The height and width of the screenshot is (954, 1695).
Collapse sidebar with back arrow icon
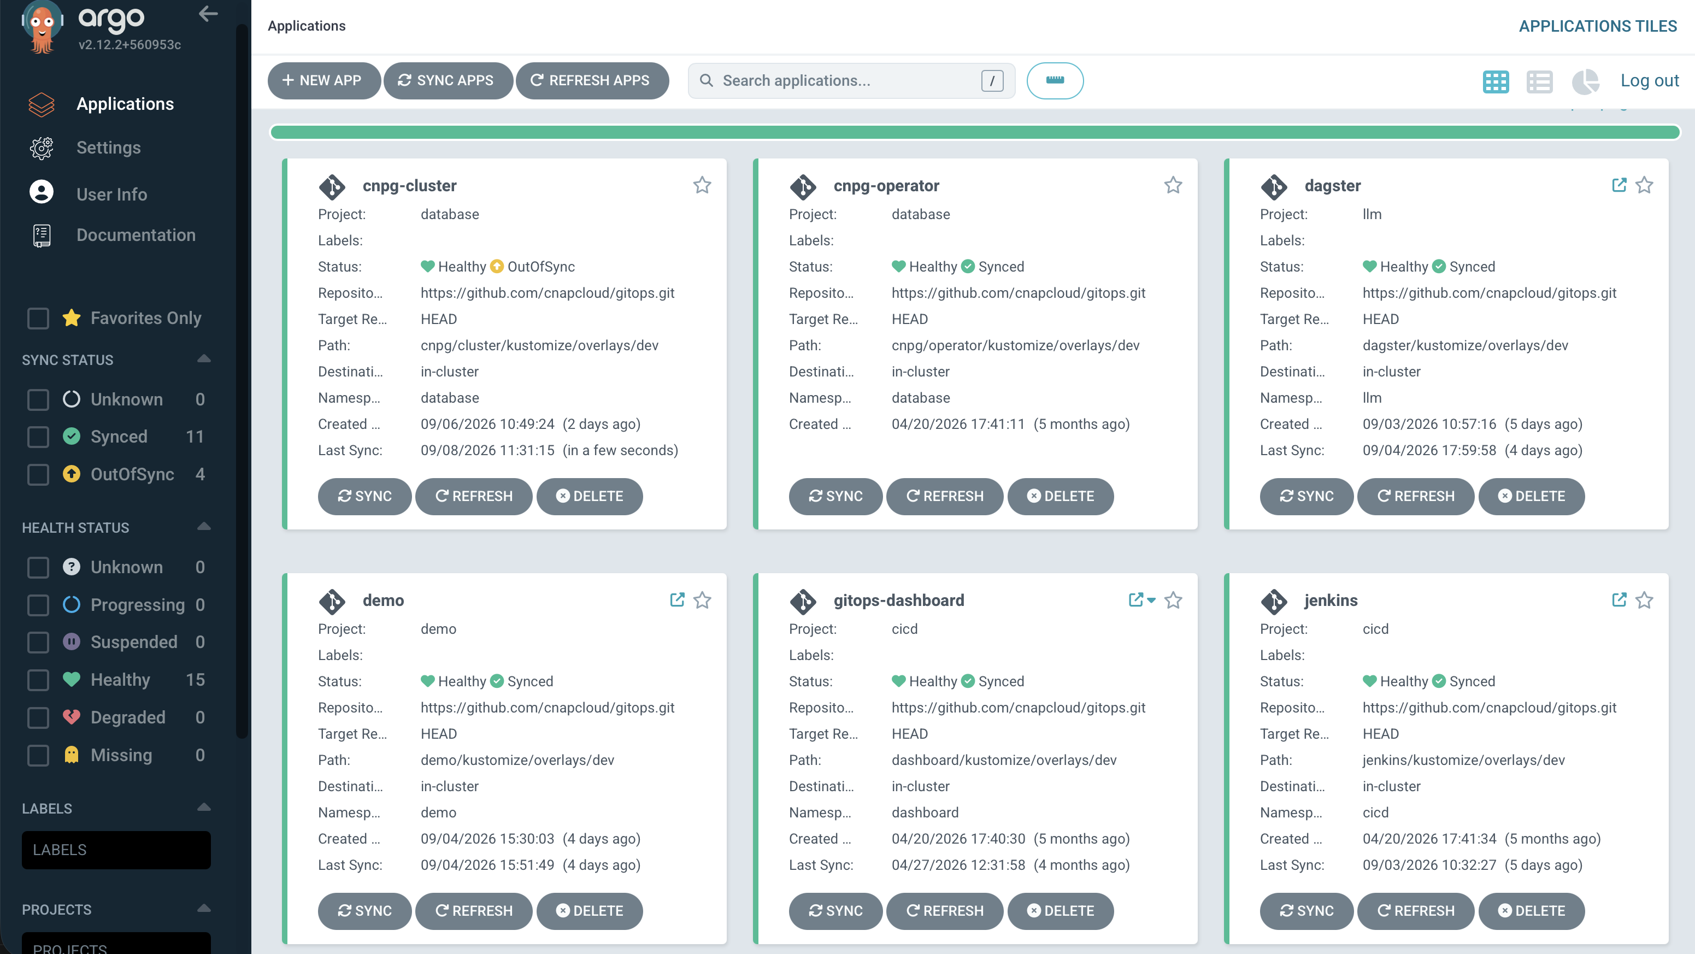(208, 14)
